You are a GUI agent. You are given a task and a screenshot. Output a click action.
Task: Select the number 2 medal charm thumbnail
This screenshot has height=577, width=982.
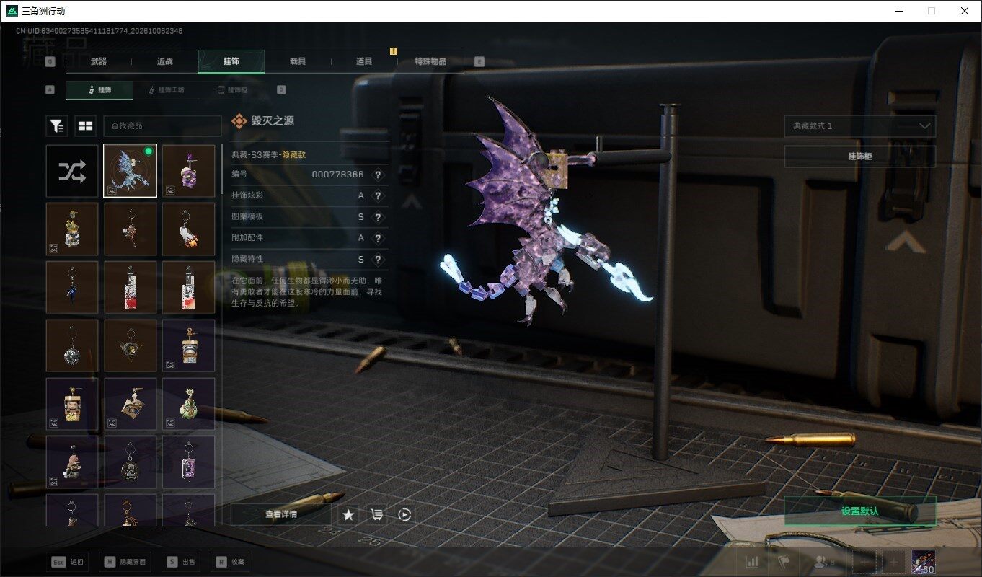click(x=131, y=462)
